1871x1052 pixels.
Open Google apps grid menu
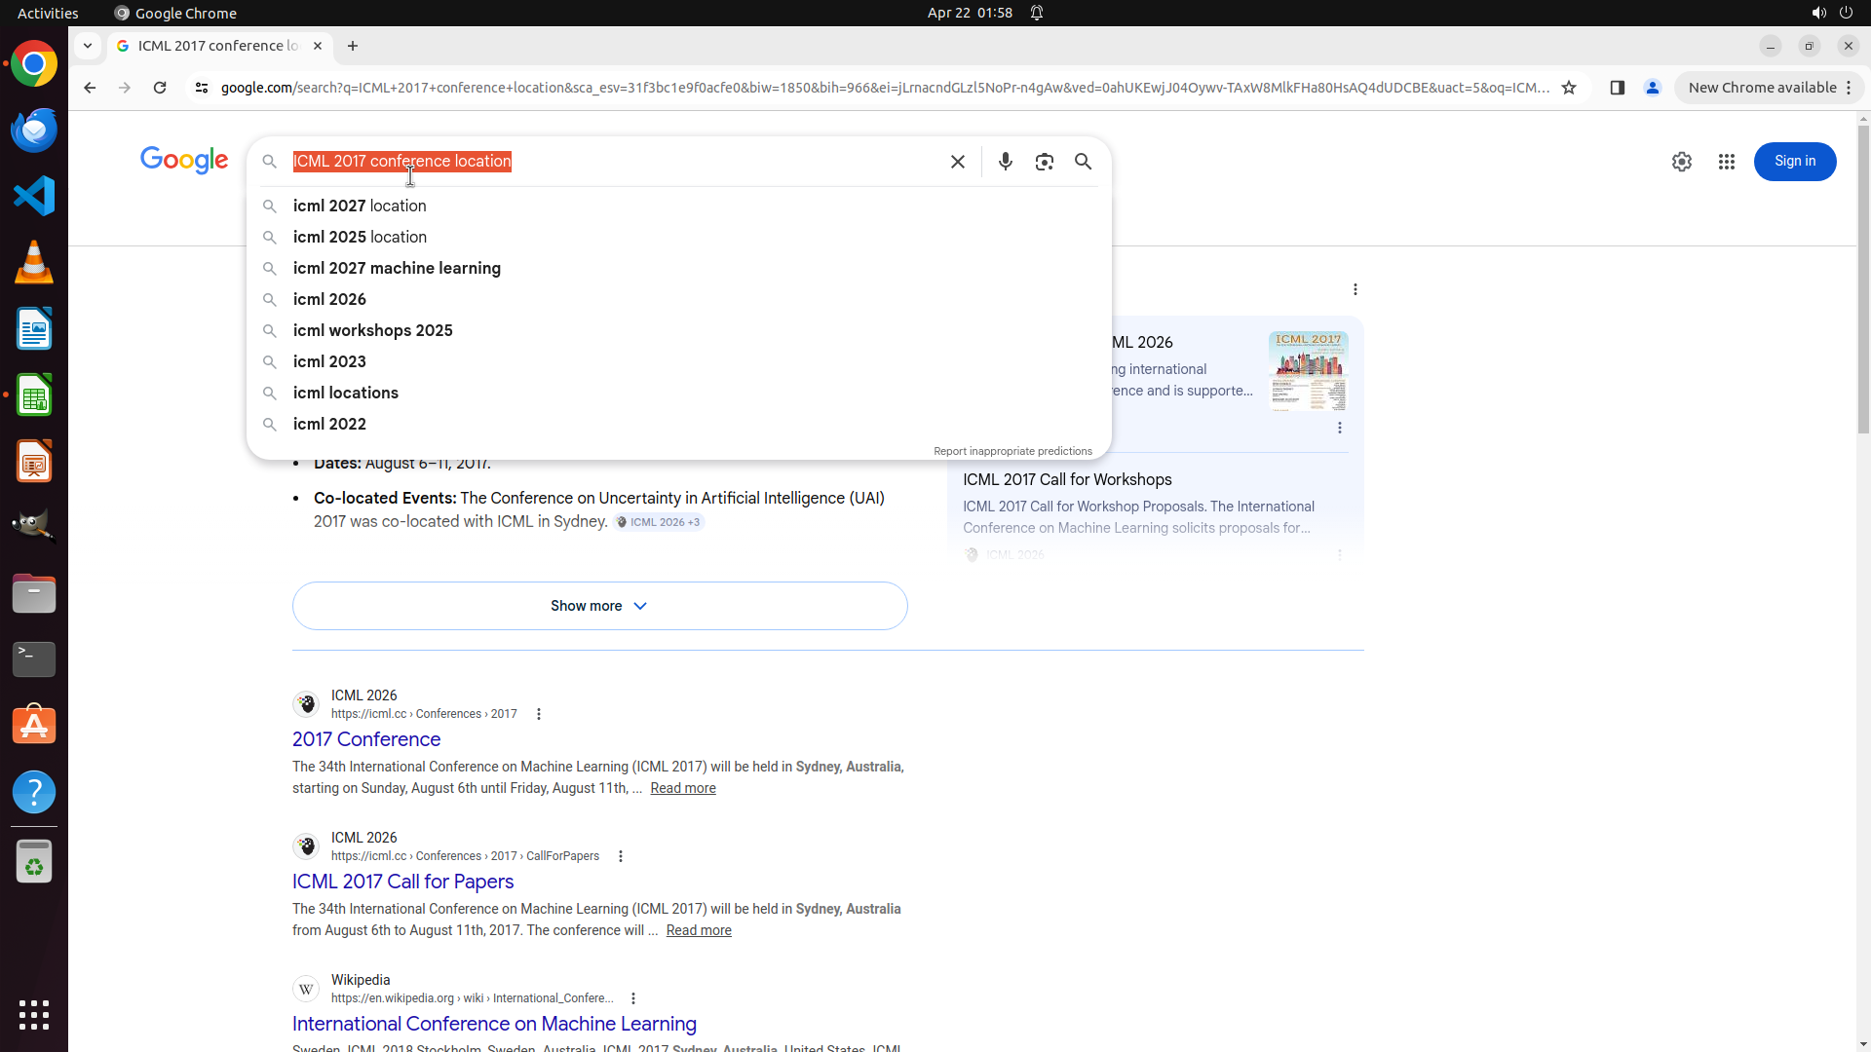(1726, 162)
